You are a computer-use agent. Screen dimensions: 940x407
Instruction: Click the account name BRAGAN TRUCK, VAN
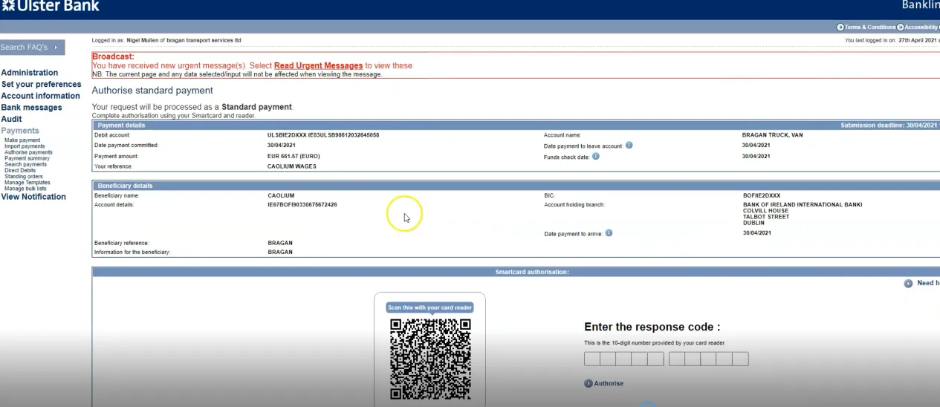(772, 135)
